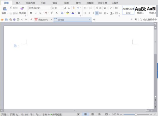The height and width of the screenshot is (116, 158).
Task: Open the underline style dropdown arrow
Action: tap(43, 13)
